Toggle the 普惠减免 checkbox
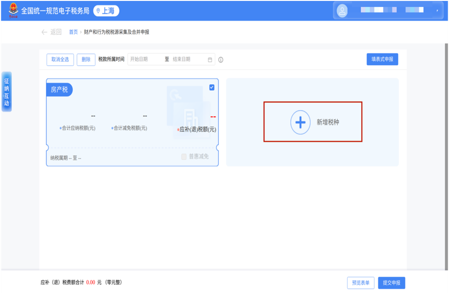The height and width of the screenshot is (294, 449). click(x=184, y=157)
